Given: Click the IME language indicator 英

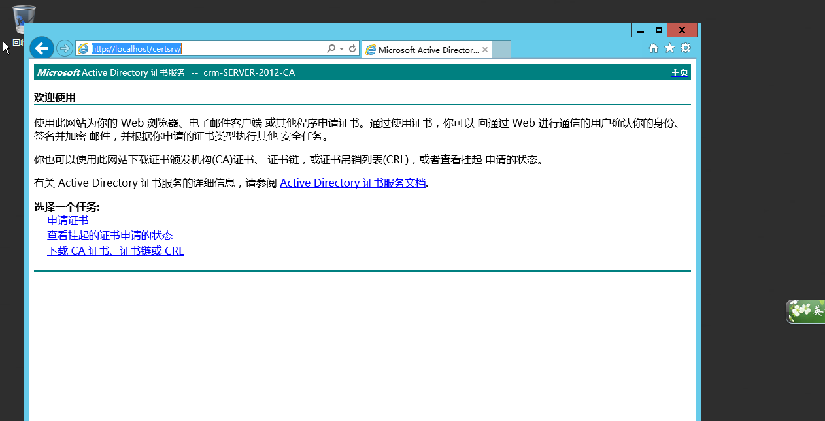Looking at the screenshot, I should tap(818, 311).
